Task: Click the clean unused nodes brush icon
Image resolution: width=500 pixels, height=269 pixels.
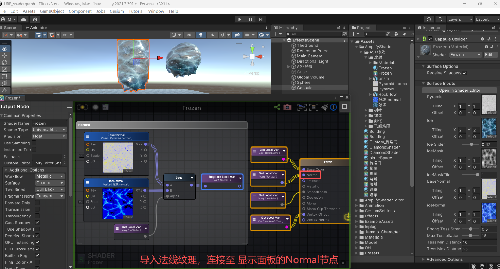Action: tap(324, 107)
